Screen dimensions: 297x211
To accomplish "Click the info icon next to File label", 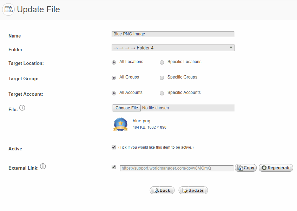I will pyautogui.click(x=22, y=108).
